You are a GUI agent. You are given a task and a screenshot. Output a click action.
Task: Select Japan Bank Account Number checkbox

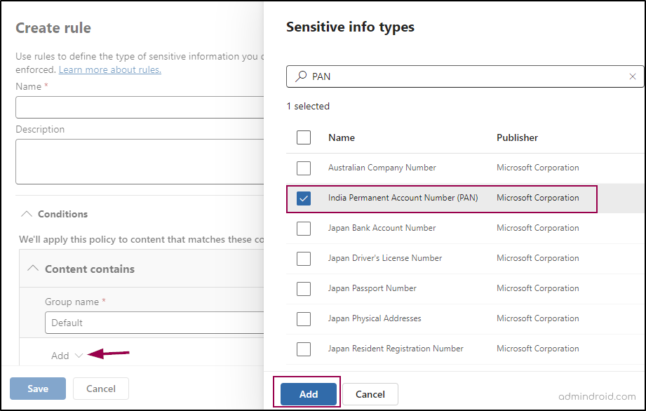[x=304, y=228]
